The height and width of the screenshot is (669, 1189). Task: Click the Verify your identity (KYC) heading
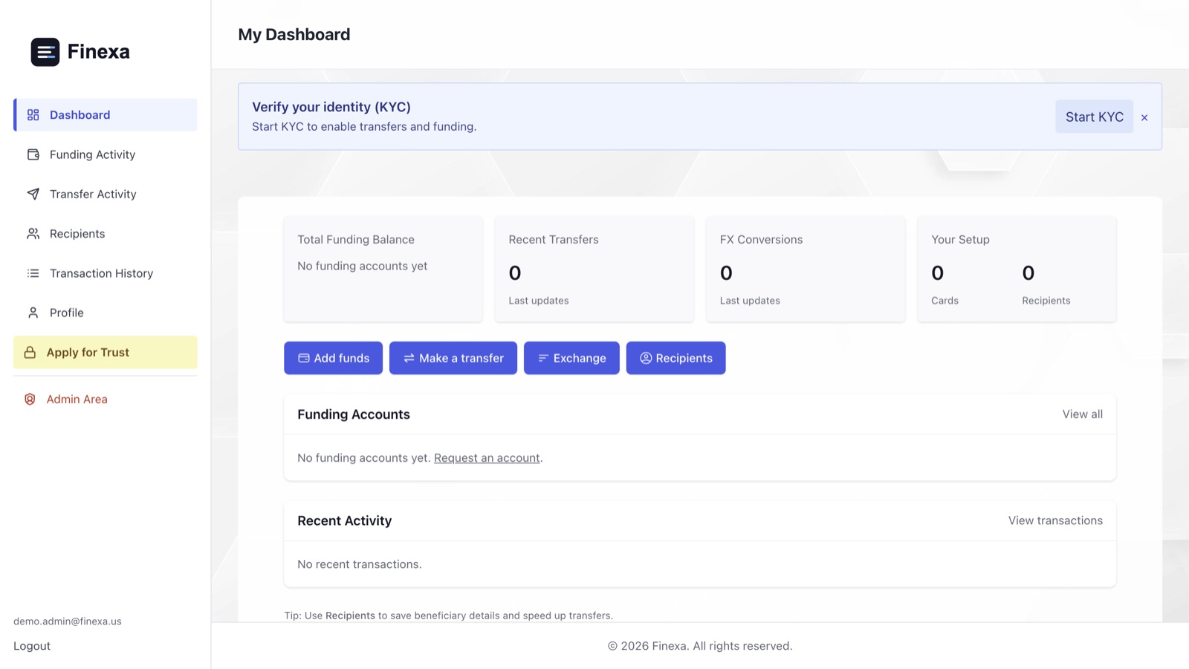click(331, 107)
